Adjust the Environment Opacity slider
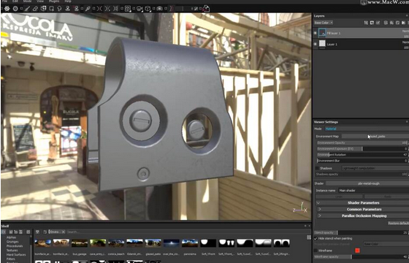The width and height of the screenshot is (409, 263). coord(362,143)
